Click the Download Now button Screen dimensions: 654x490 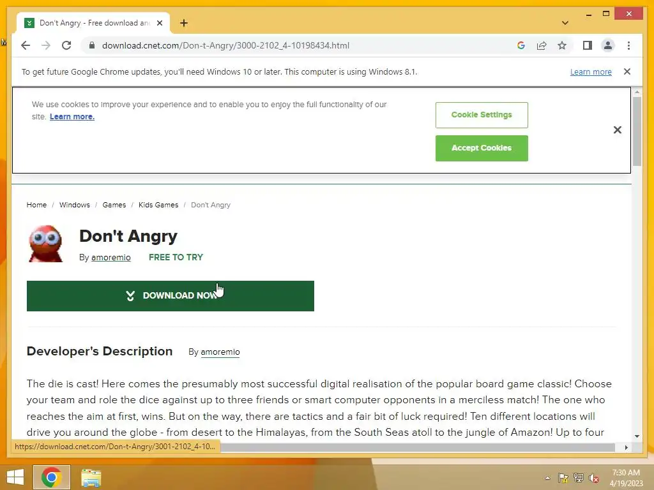click(x=170, y=296)
